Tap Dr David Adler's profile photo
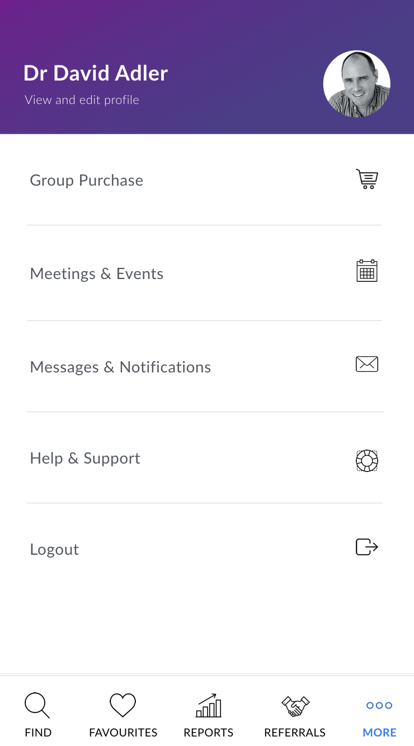 click(x=357, y=84)
